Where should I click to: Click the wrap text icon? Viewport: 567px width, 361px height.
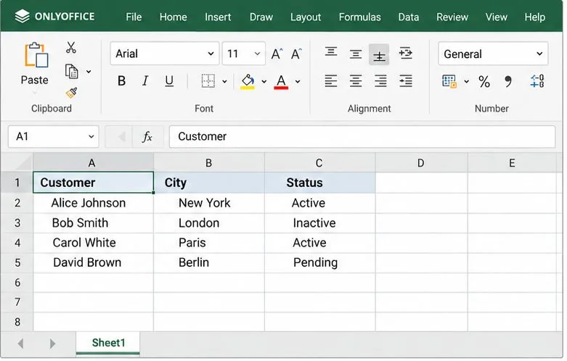[x=406, y=53]
